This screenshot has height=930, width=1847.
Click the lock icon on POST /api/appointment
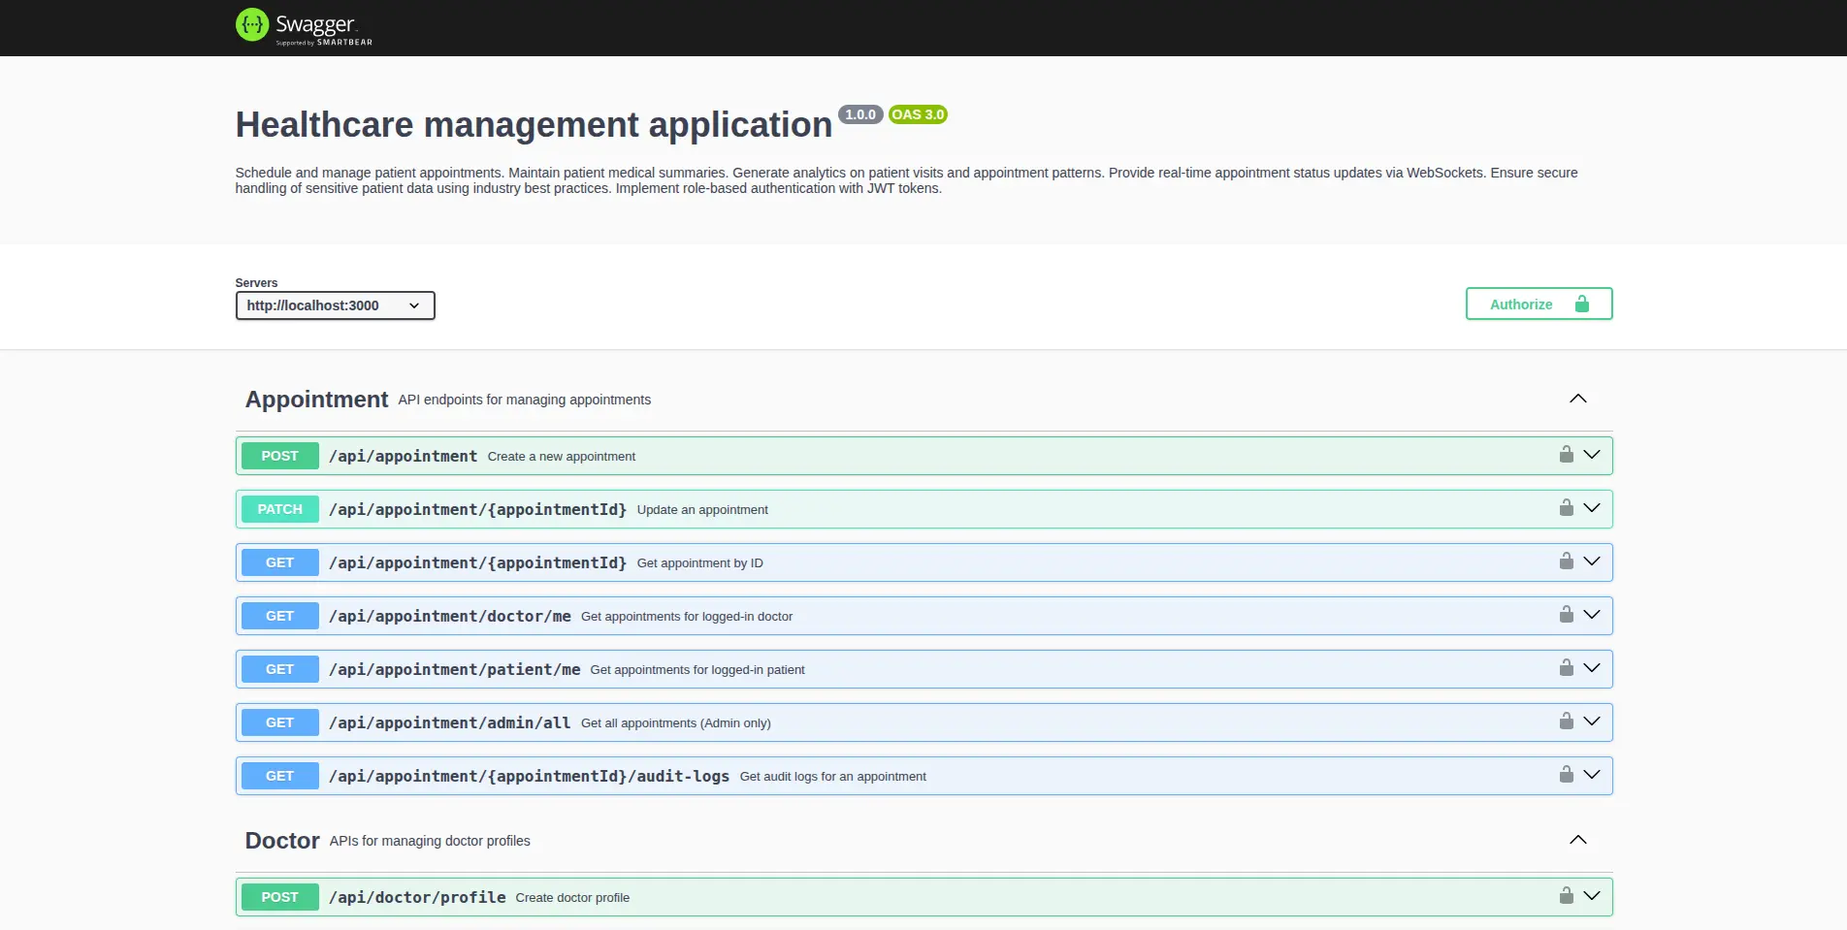[x=1566, y=454]
